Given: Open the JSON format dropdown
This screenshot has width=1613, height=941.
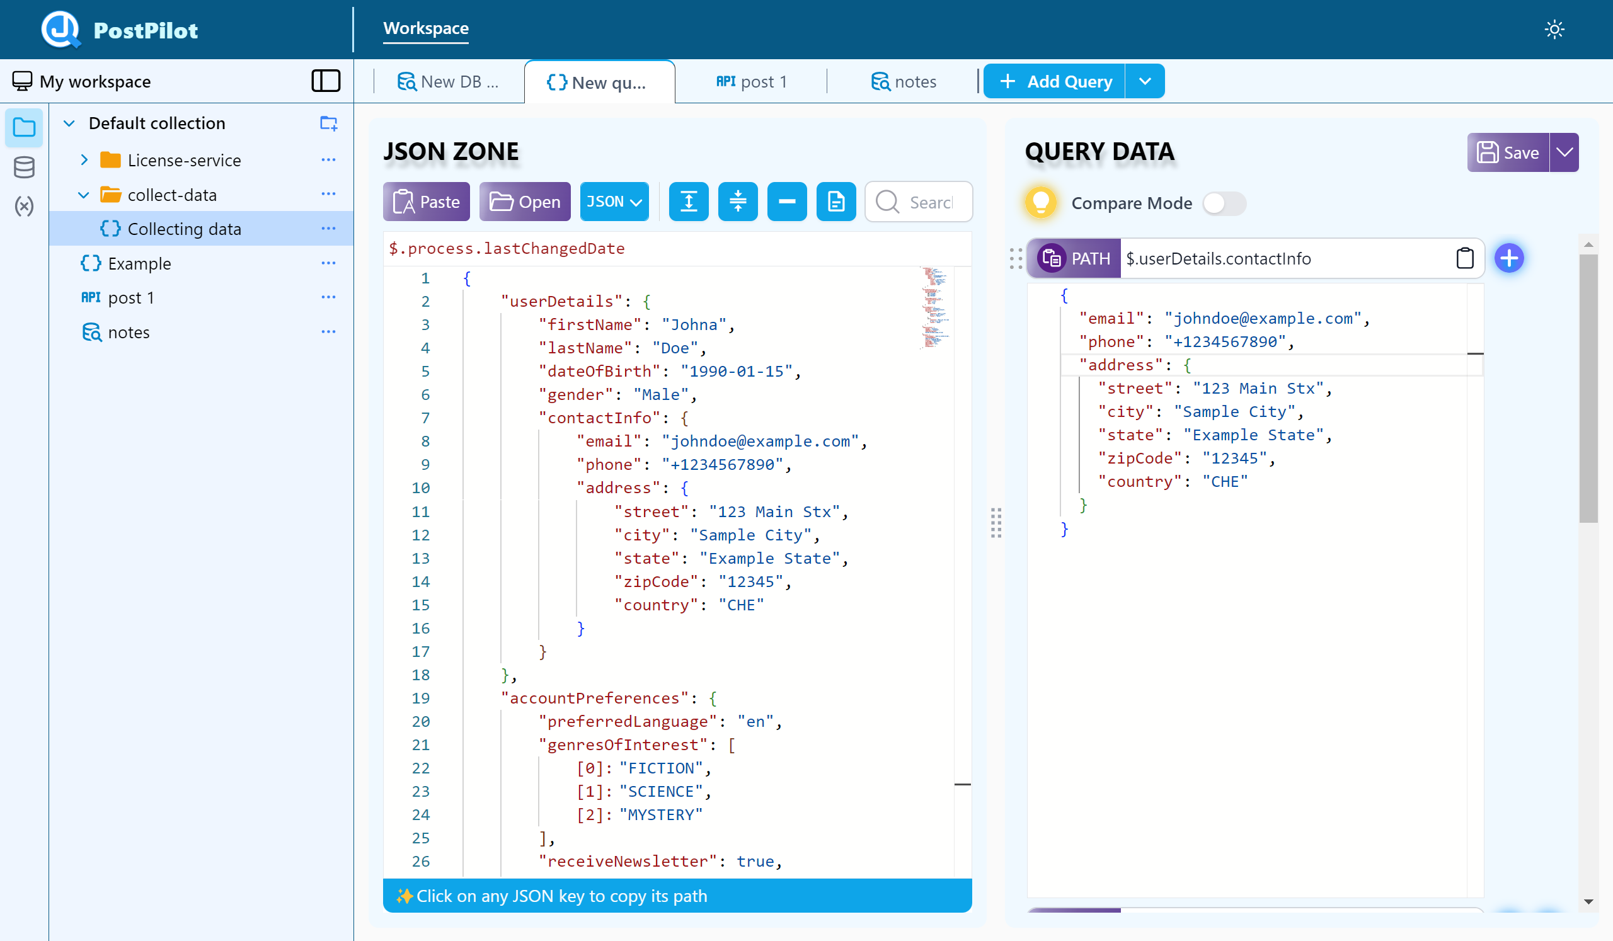Looking at the screenshot, I should pos(614,202).
